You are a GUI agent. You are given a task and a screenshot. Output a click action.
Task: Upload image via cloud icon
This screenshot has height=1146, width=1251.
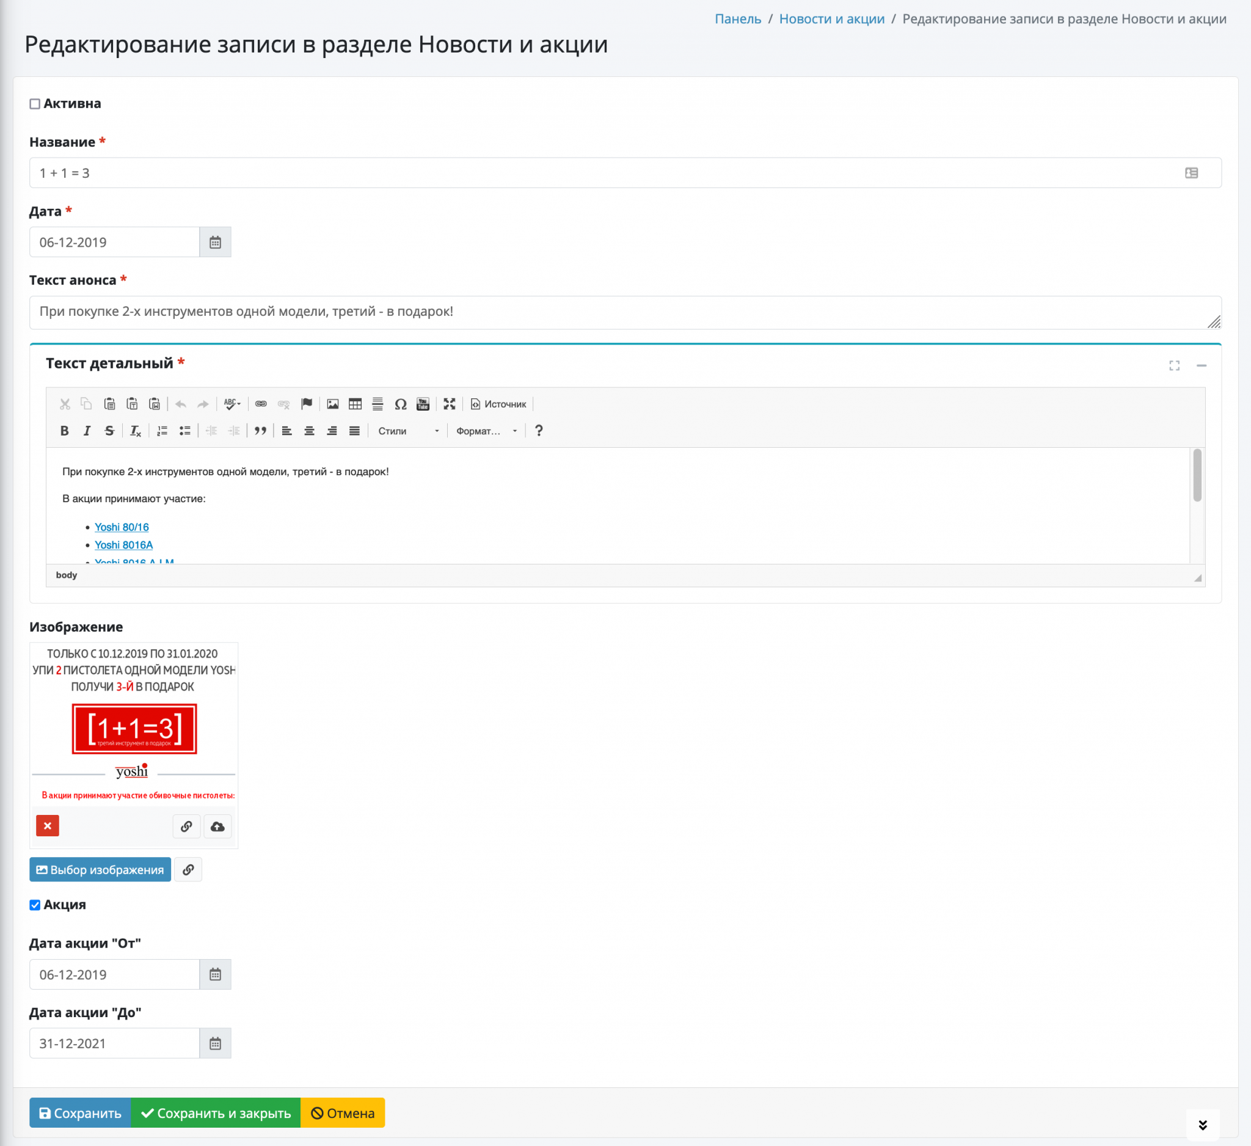pos(218,826)
